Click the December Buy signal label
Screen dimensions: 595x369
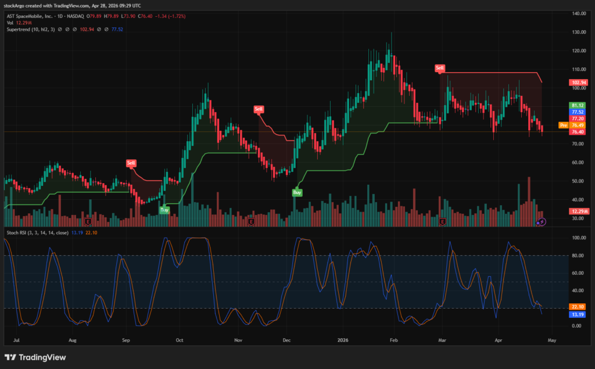click(x=297, y=192)
